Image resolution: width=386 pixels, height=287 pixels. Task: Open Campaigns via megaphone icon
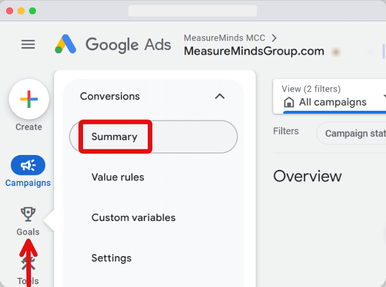coord(28,165)
